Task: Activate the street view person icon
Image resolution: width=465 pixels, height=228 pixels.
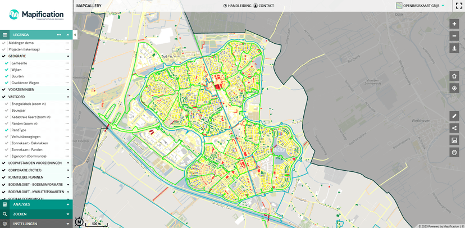Action: tap(454, 48)
